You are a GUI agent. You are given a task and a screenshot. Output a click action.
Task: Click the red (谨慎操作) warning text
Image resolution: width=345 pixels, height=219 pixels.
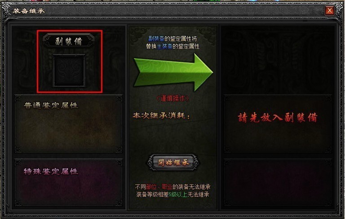pos(172,98)
